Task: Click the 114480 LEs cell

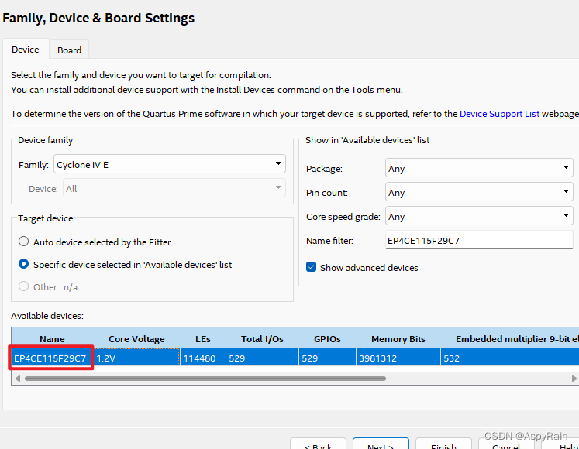Action: [x=203, y=358]
